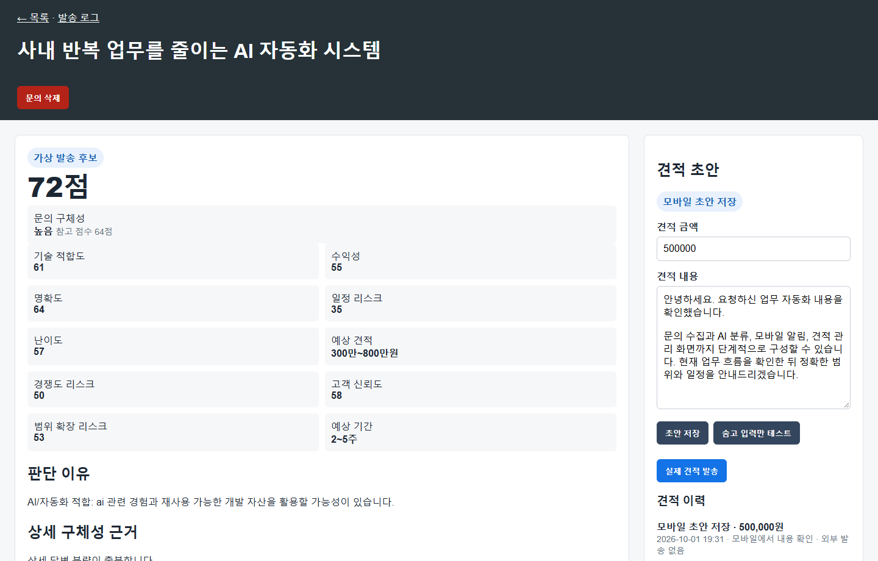Select the 가상 발송 후보 badge
Screen dimensions: 878x561
click(65, 158)
